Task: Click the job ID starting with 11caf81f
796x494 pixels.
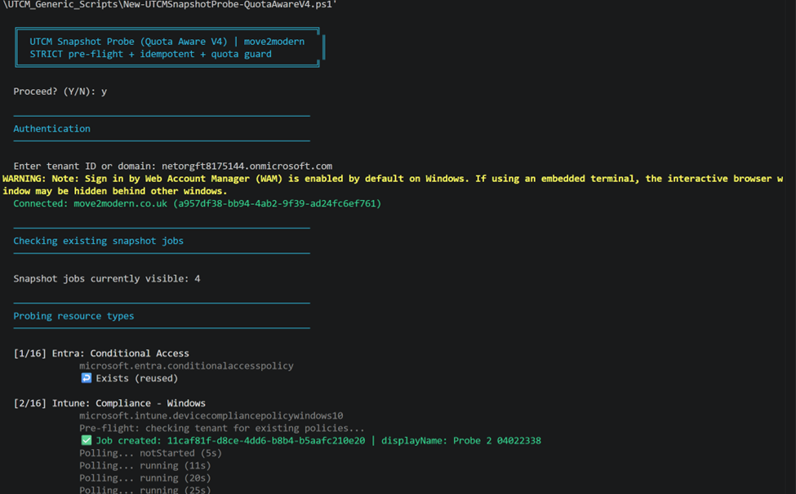Action: pyautogui.click(x=266, y=441)
